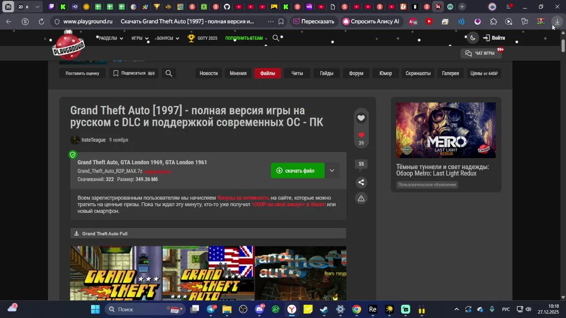Open Discord from the taskbar
566x318 pixels.
(260, 309)
